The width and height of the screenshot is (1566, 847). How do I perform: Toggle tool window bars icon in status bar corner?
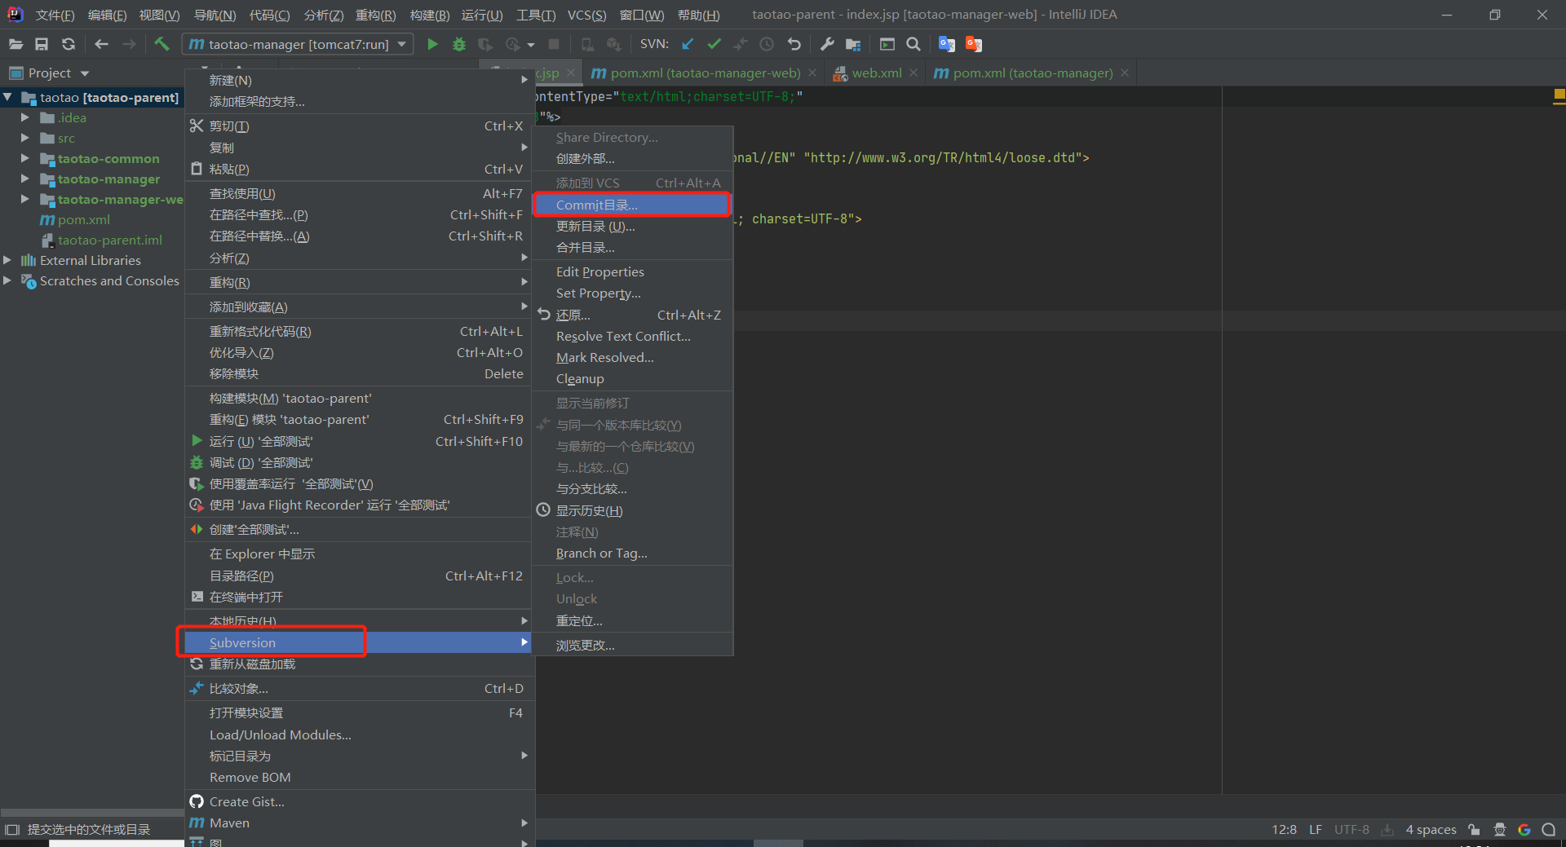(11, 829)
